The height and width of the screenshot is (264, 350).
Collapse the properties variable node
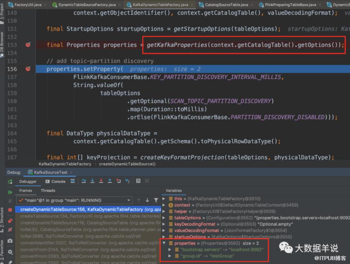point(164,243)
